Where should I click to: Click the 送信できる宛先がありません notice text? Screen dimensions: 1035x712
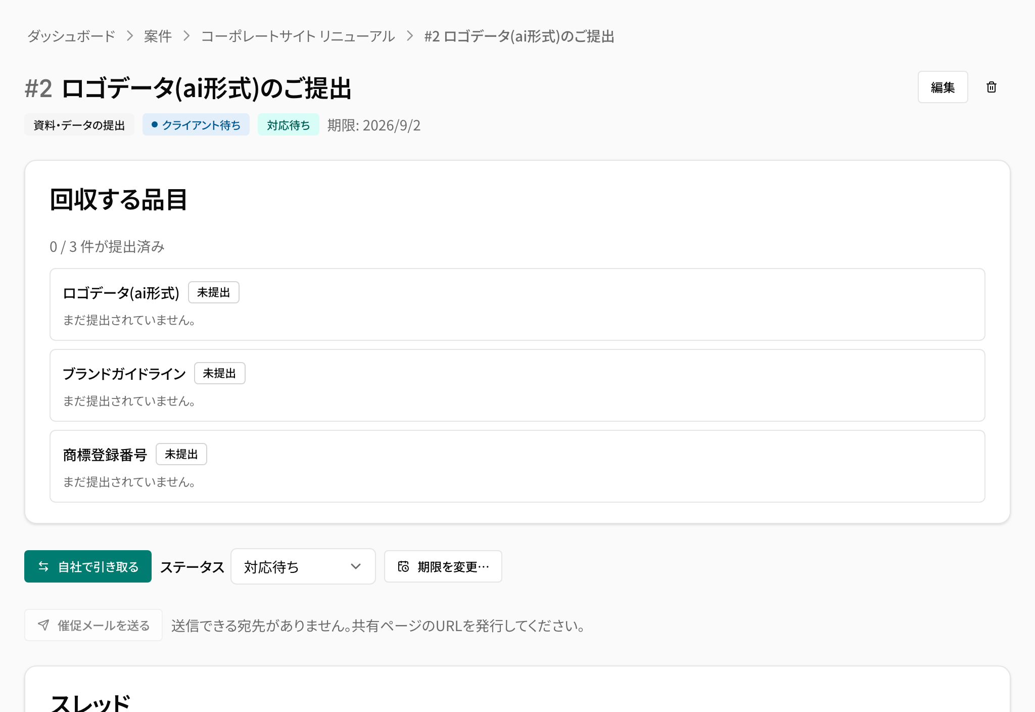tap(379, 626)
